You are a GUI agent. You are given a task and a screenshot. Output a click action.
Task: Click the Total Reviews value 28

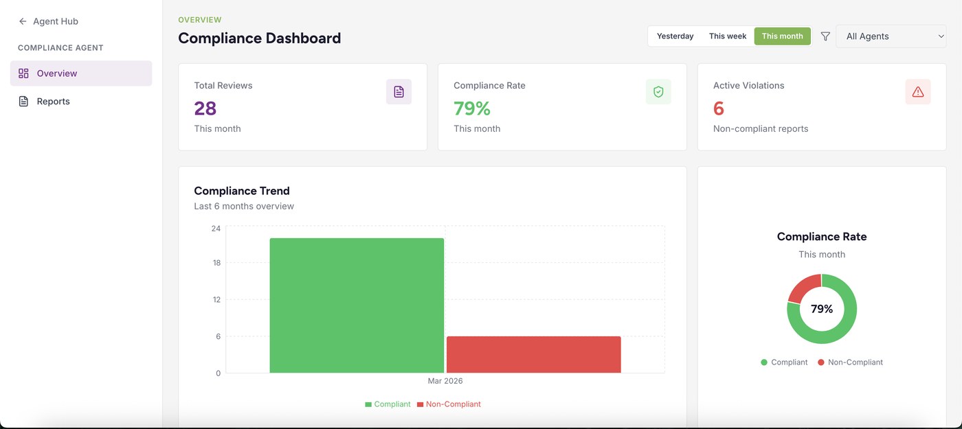pos(205,108)
